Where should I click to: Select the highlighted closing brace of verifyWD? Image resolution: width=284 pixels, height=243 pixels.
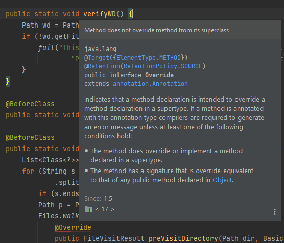point(8,81)
